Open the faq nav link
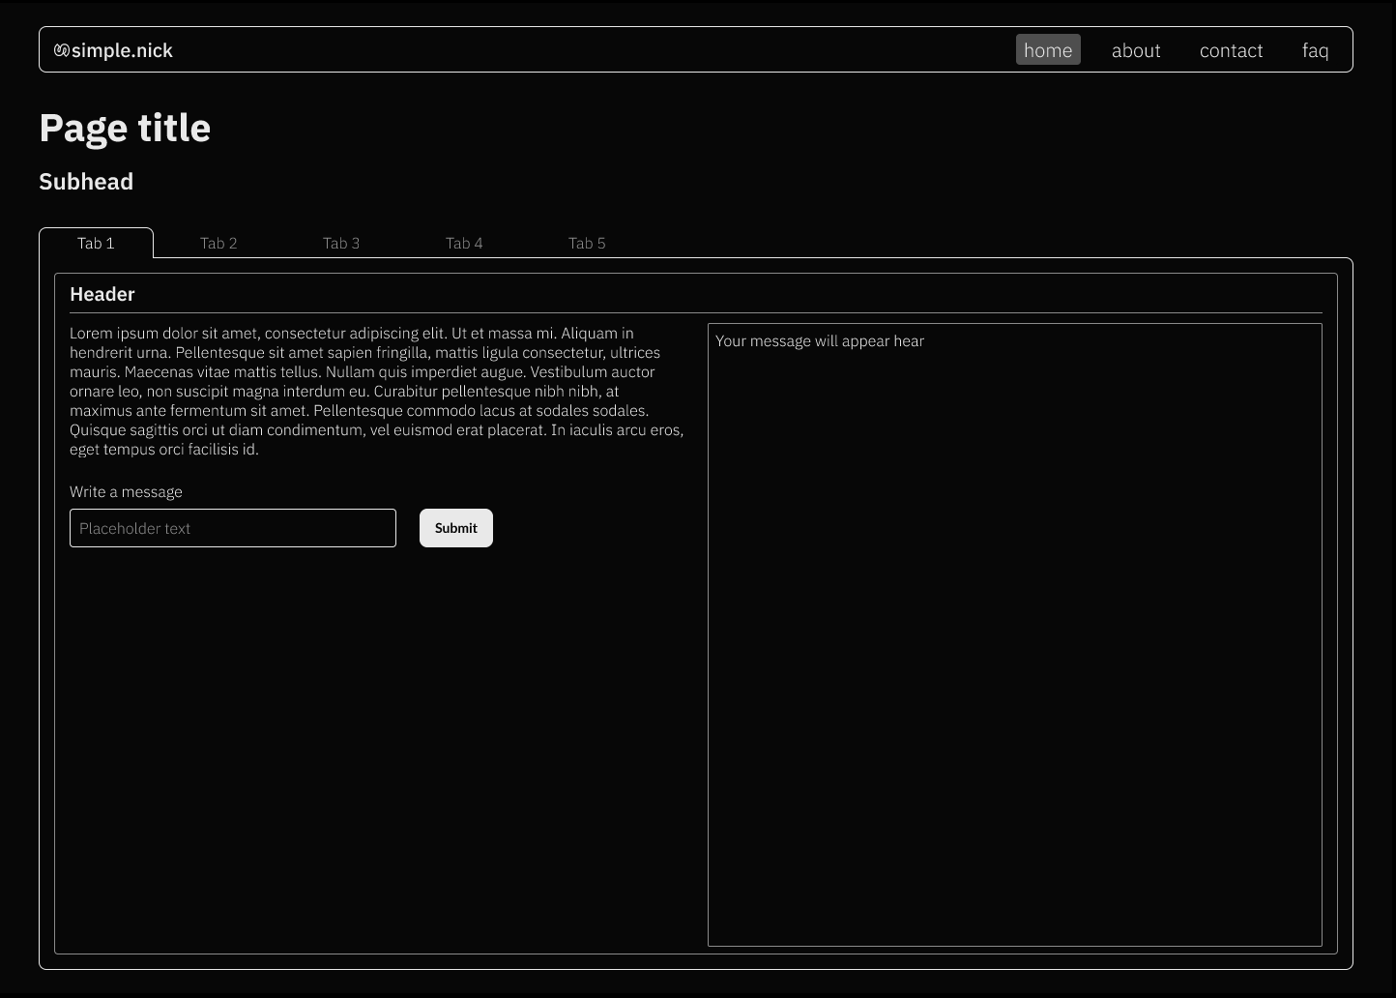This screenshot has height=998, width=1396. [1315, 50]
